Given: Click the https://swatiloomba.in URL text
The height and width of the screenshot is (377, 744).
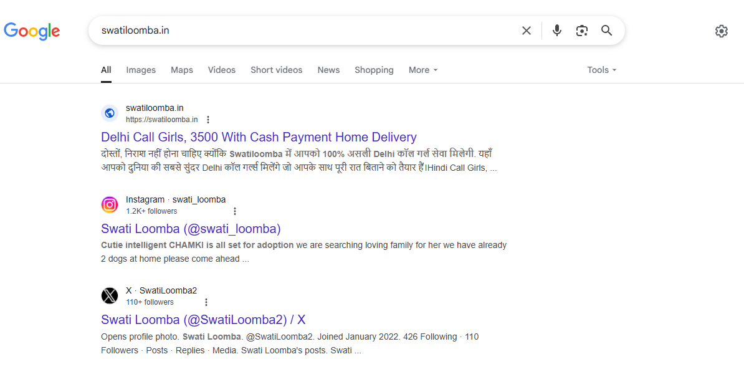Looking at the screenshot, I should tap(162, 120).
